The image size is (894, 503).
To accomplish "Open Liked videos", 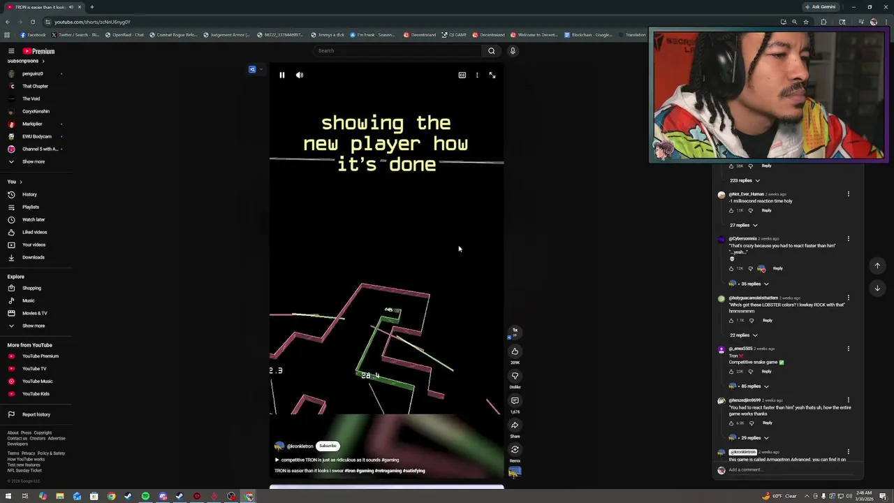I will point(34,232).
